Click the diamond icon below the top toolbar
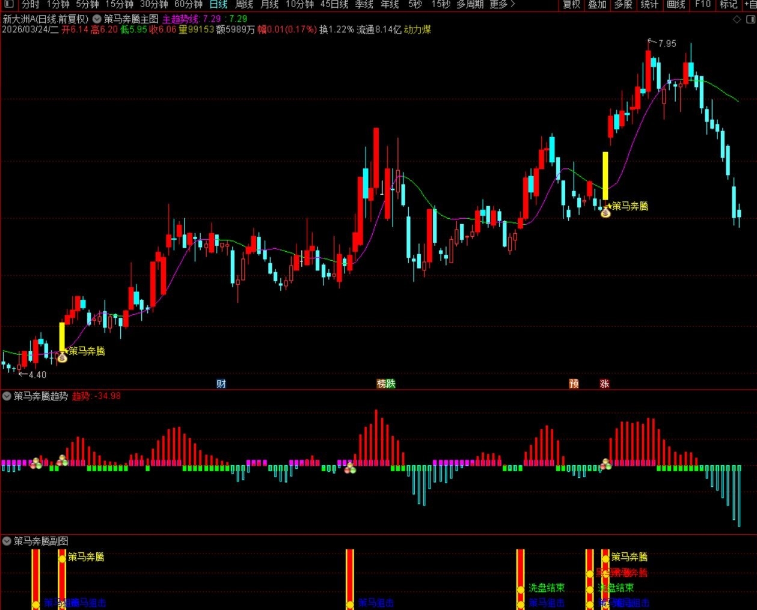Screen dimensions: 757x610 pyautogui.click(x=737, y=19)
